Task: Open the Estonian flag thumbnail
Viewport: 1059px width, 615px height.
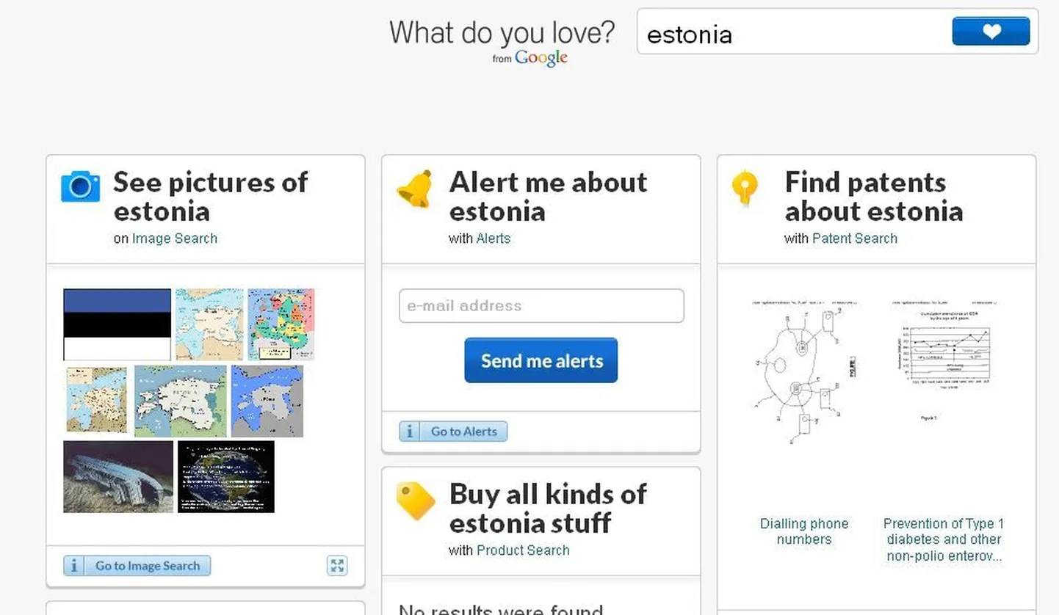Action: pos(118,324)
